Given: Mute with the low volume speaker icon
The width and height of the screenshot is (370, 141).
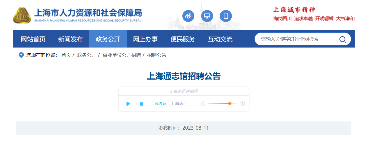Looking at the screenshot, I should click(x=203, y=104).
